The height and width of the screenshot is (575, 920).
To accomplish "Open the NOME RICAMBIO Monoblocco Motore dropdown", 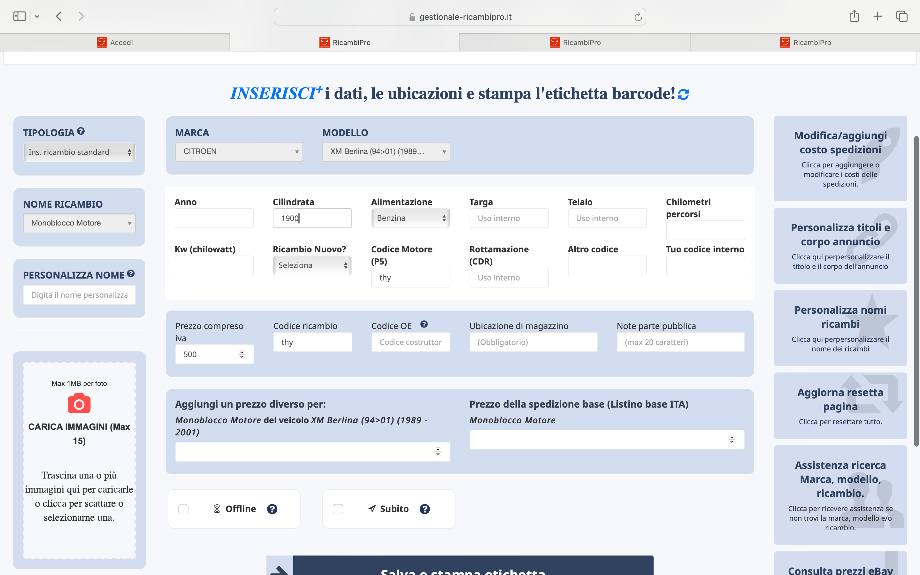I will pyautogui.click(x=79, y=223).
